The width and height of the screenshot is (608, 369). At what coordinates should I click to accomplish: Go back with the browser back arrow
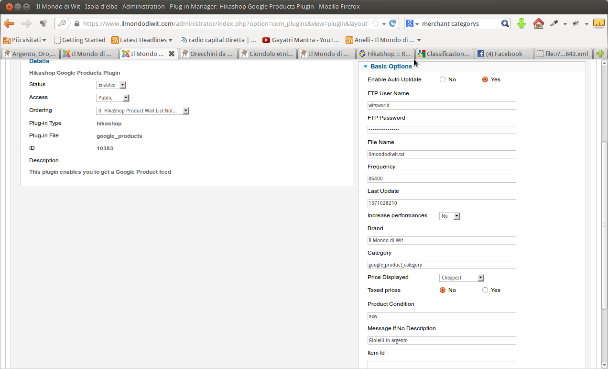tap(9, 23)
